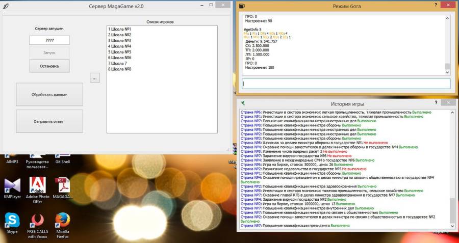Click the Обработать данные button
The width and height of the screenshot is (459, 243).
click(49, 95)
